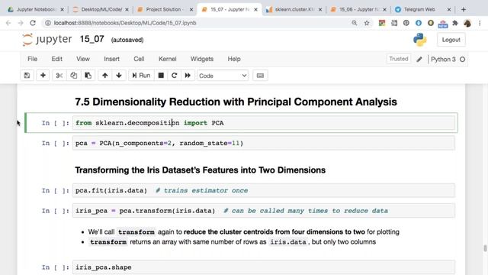Open a new browser tab

pyautogui.click(x=464, y=10)
